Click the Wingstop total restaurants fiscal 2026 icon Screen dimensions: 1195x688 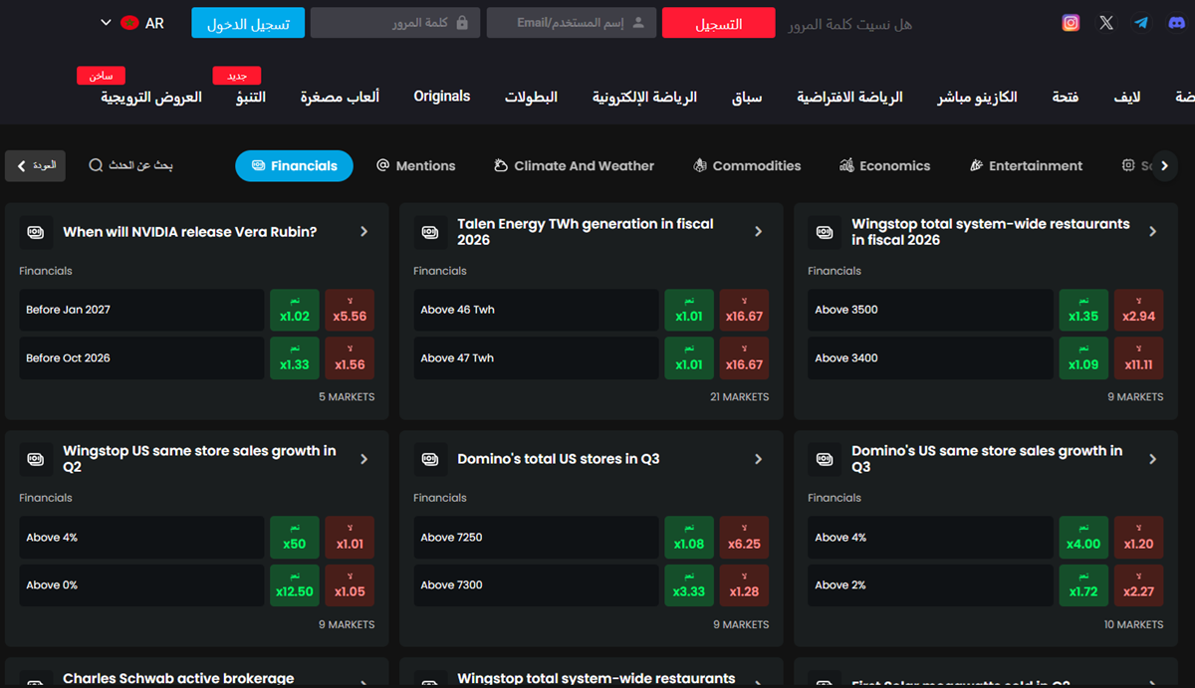coord(825,232)
